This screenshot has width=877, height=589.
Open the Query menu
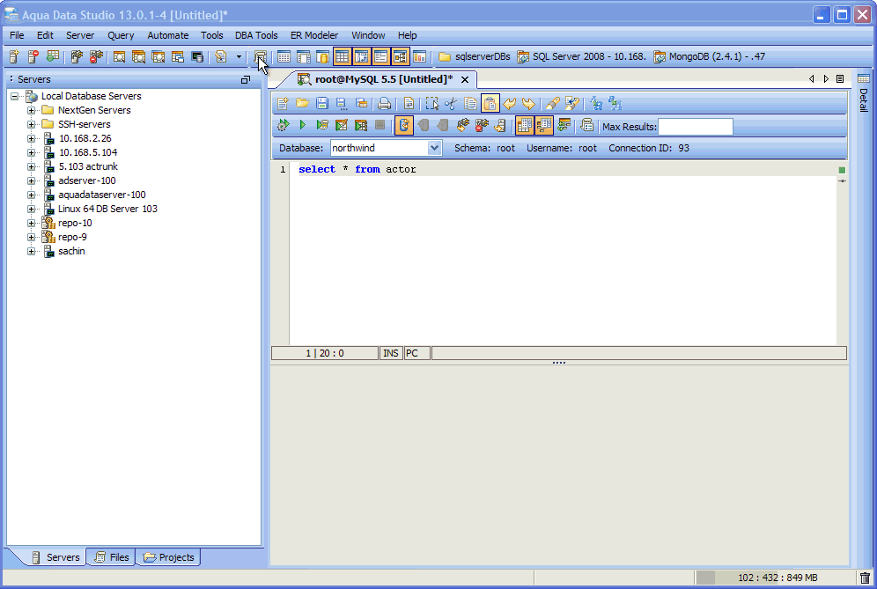(121, 35)
